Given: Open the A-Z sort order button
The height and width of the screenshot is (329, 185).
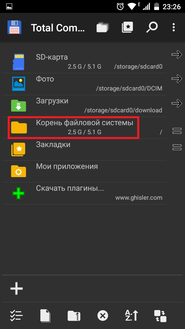Looking at the screenshot, I should point(132,315).
